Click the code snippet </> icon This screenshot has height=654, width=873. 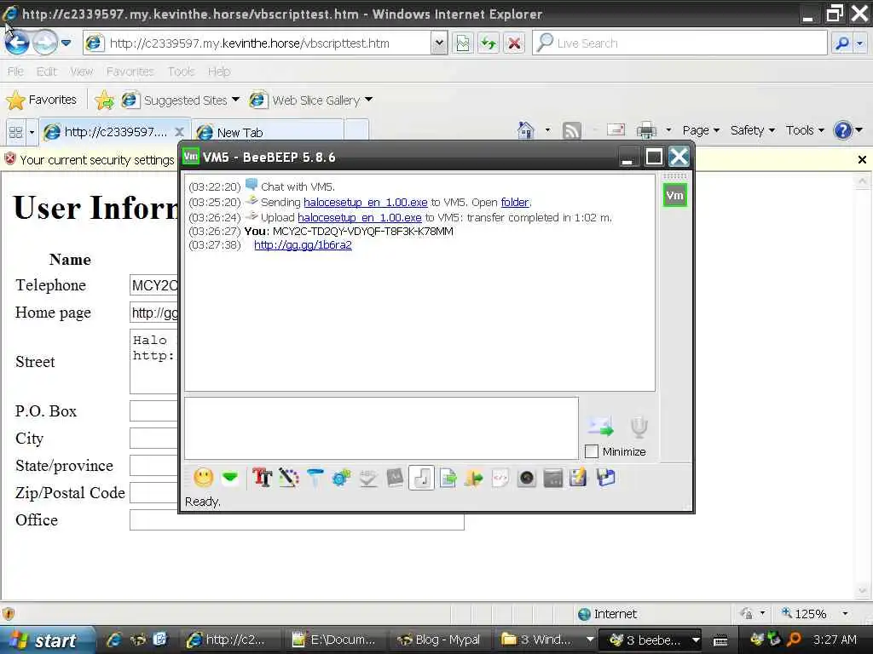coord(500,478)
